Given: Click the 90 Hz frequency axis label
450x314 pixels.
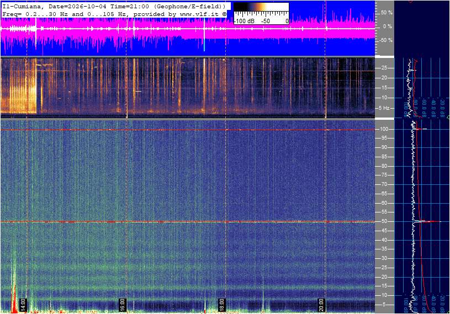Looking at the screenshot, I should [x=384, y=147].
